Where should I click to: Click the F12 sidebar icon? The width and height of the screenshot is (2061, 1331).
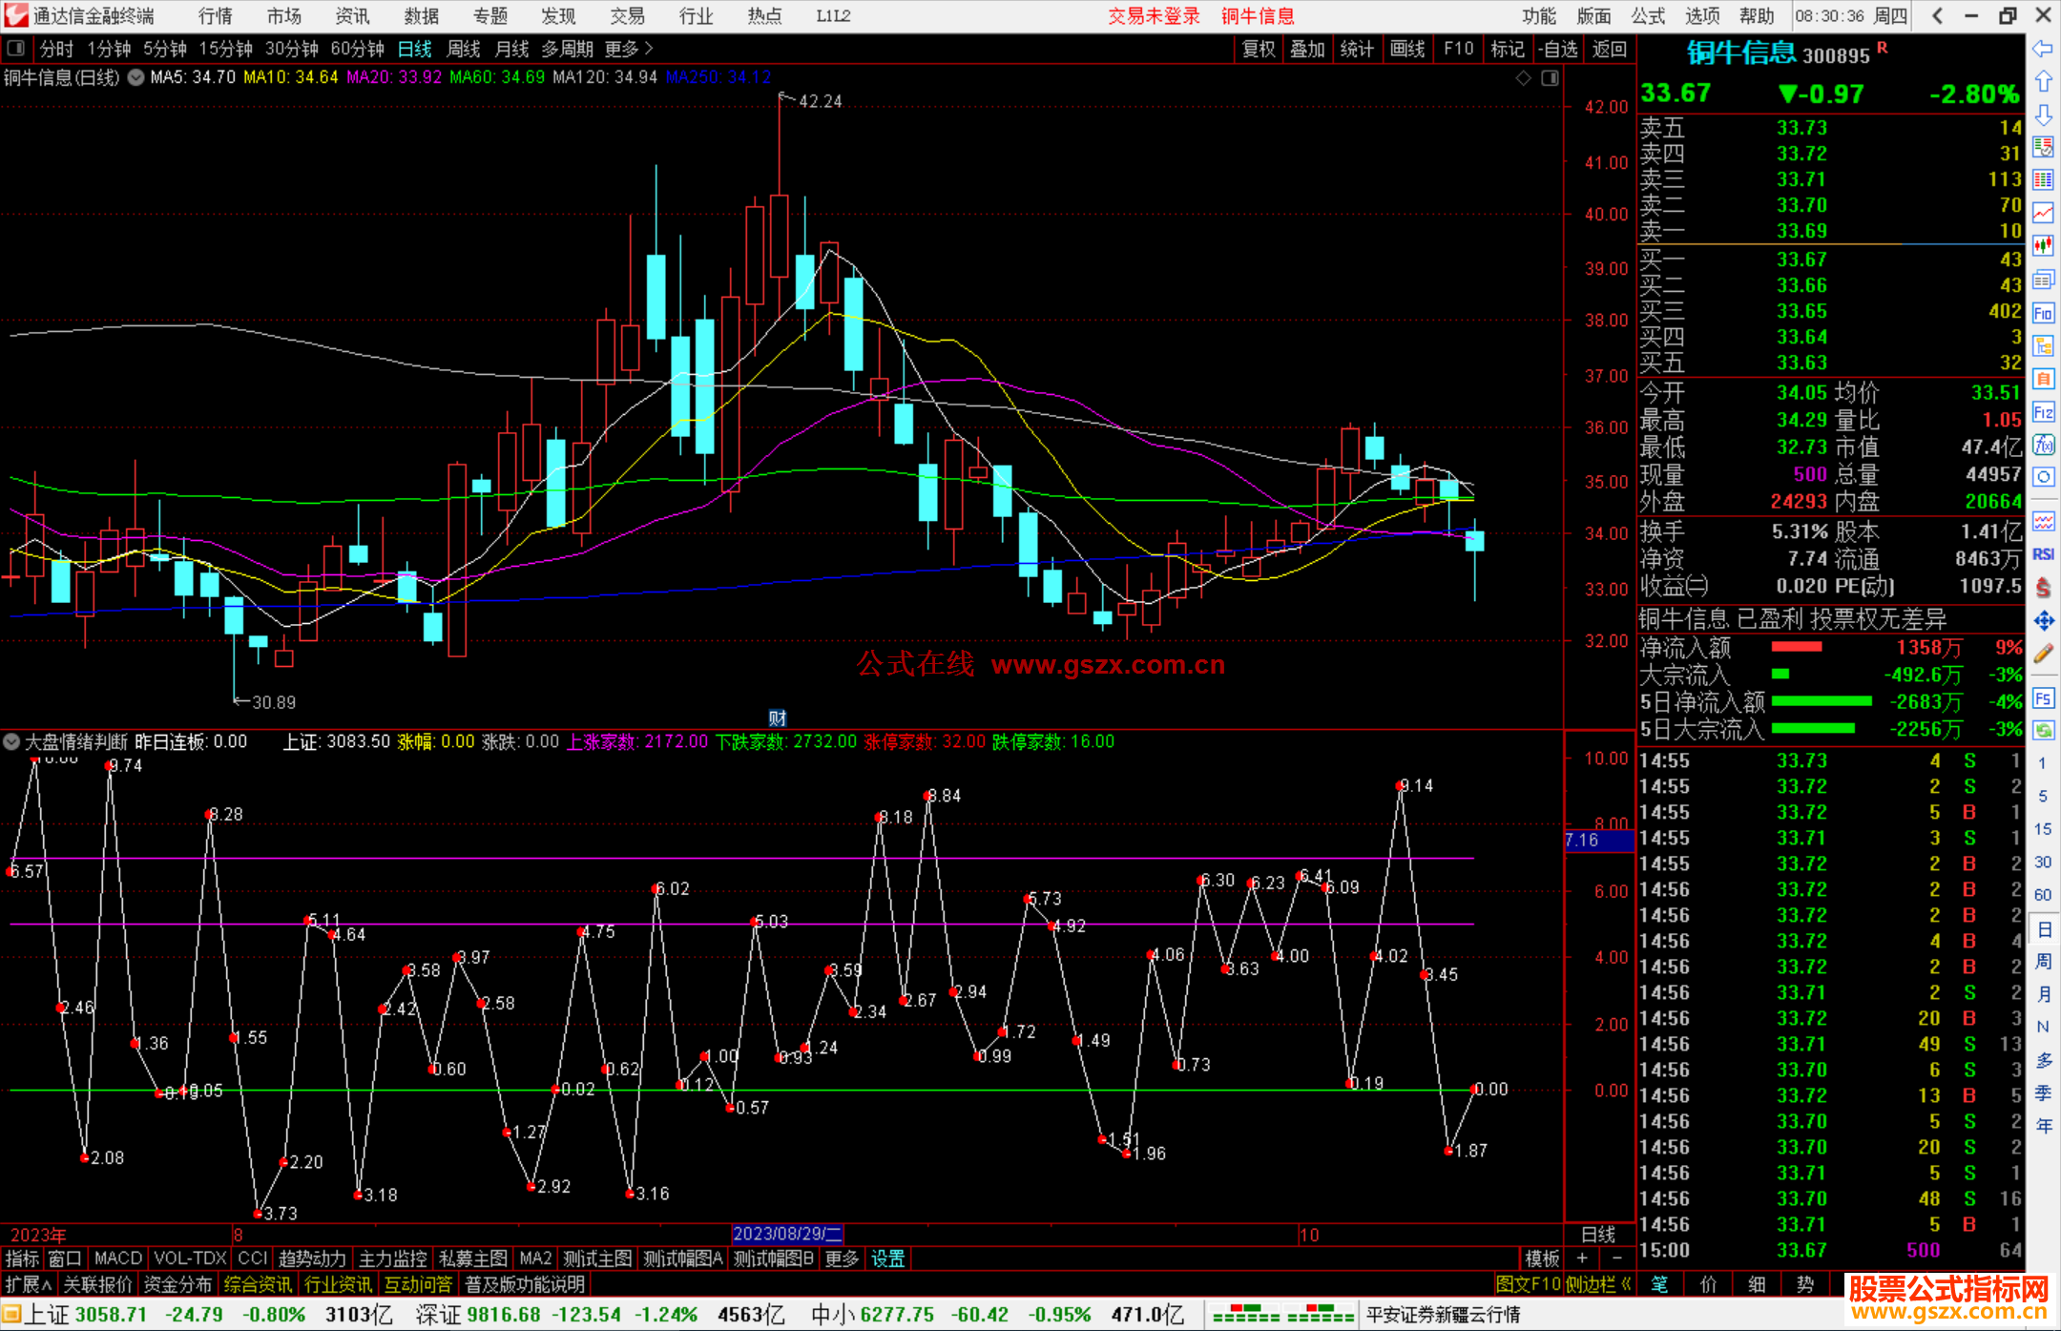pos(2043,412)
